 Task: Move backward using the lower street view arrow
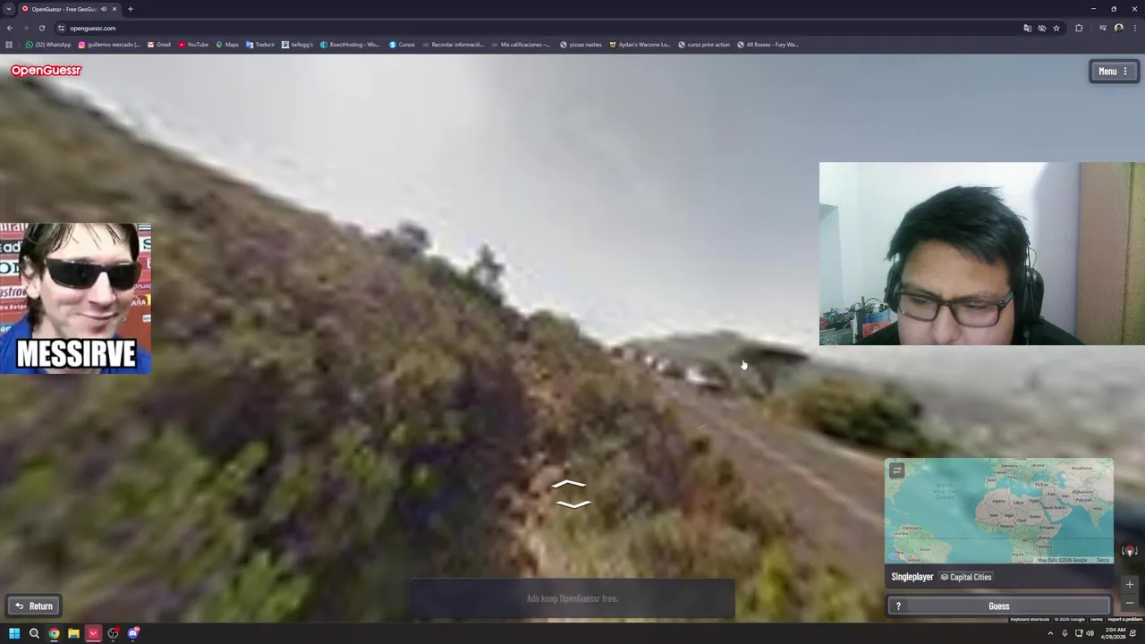(572, 504)
